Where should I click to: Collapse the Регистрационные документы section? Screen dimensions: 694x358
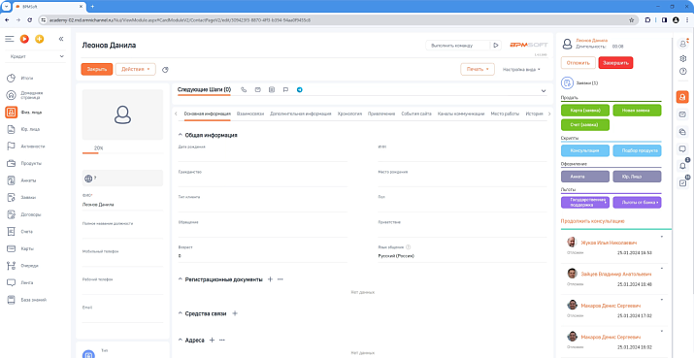coord(181,279)
